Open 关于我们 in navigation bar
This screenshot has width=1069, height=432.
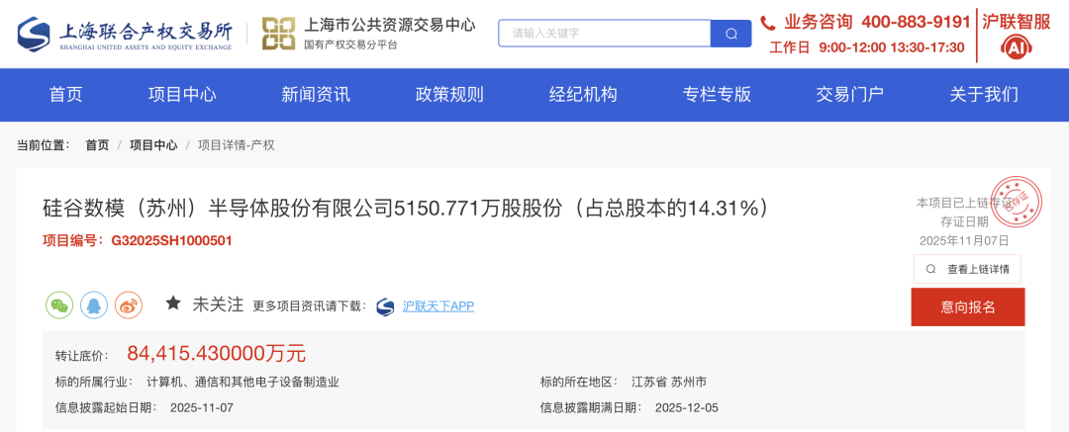pyautogui.click(x=984, y=95)
